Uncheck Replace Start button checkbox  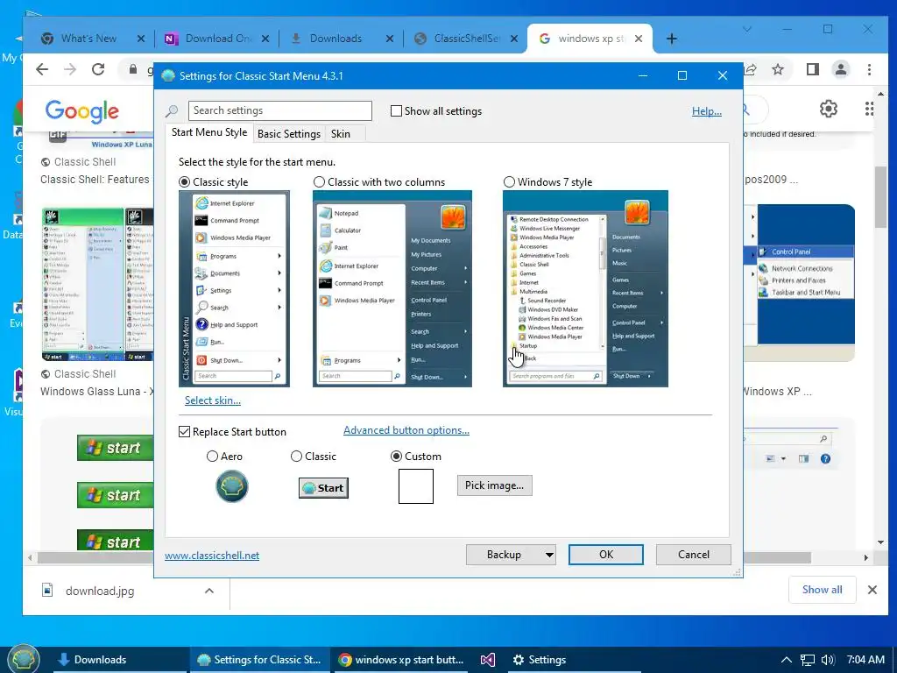pyautogui.click(x=184, y=431)
